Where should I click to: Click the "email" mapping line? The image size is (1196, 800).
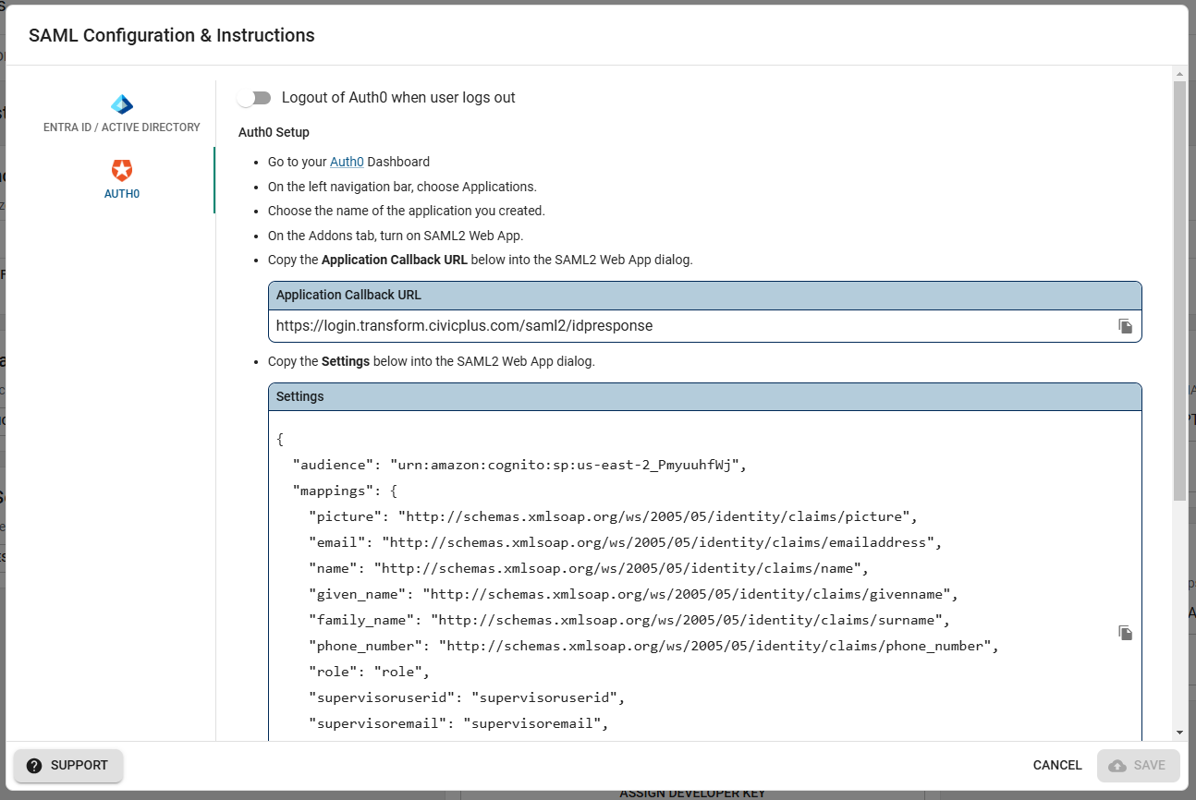(625, 542)
